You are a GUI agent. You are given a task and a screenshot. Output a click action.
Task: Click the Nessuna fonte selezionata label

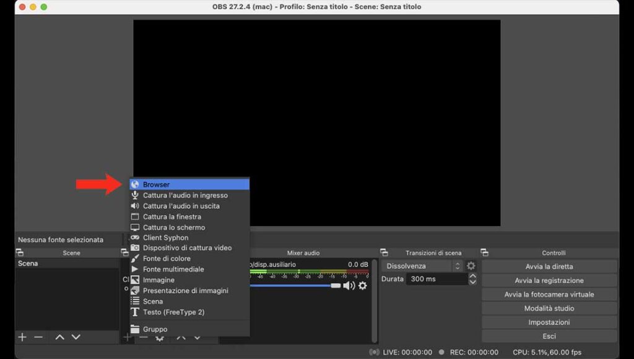[61, 240]
